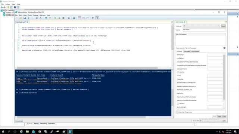Click the Count parameter input field
This screenshot has height=134, width=239.
[215, 76]
